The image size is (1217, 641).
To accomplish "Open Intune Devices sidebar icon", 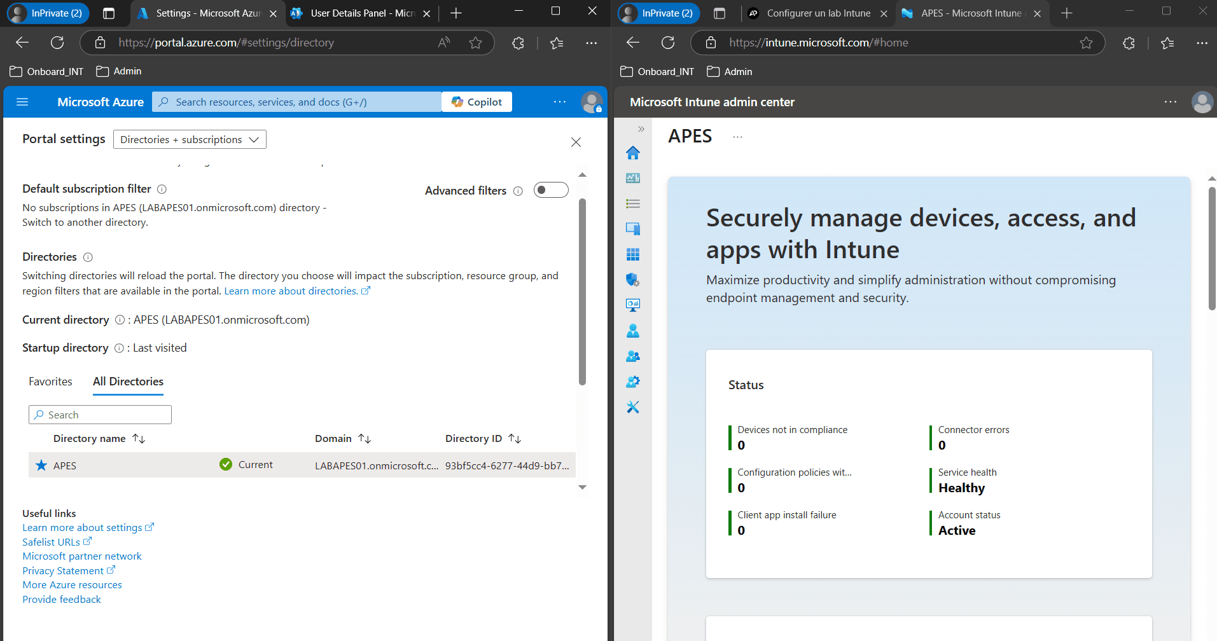I will click(633, 229).
